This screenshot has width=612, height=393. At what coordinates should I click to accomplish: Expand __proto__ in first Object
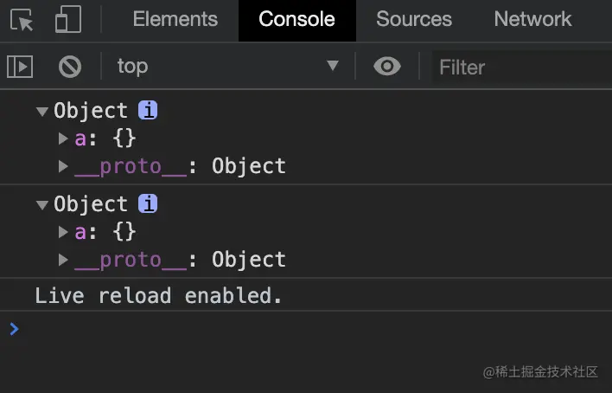(63, 166)
